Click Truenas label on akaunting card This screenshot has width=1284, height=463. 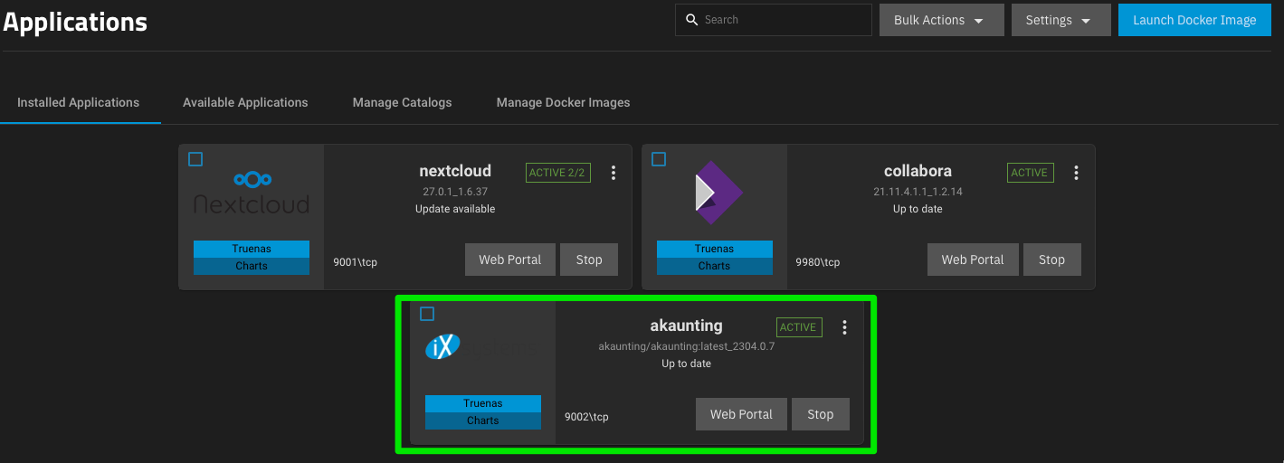tap(483, 403)
